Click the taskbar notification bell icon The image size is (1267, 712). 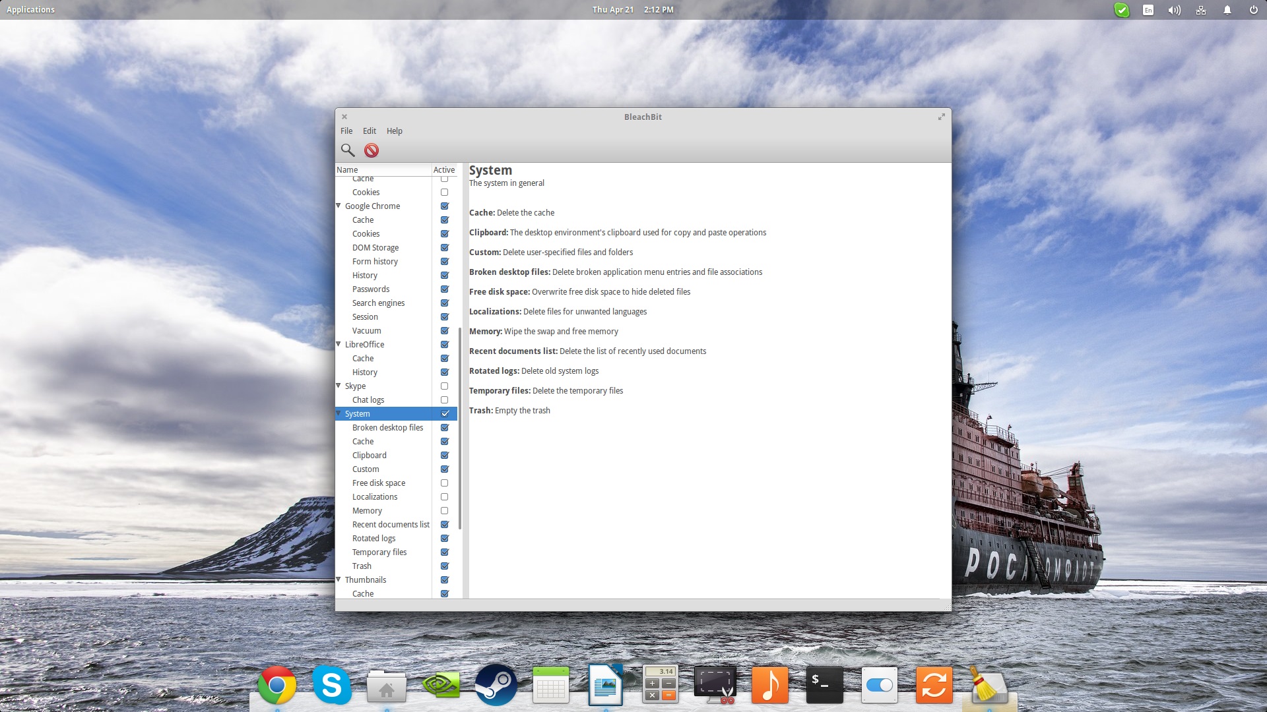(1227, 10)
